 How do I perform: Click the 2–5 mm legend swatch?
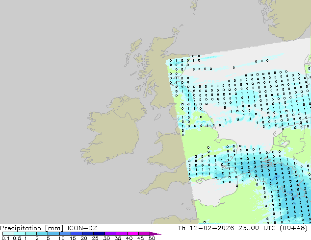pos(42,234)
